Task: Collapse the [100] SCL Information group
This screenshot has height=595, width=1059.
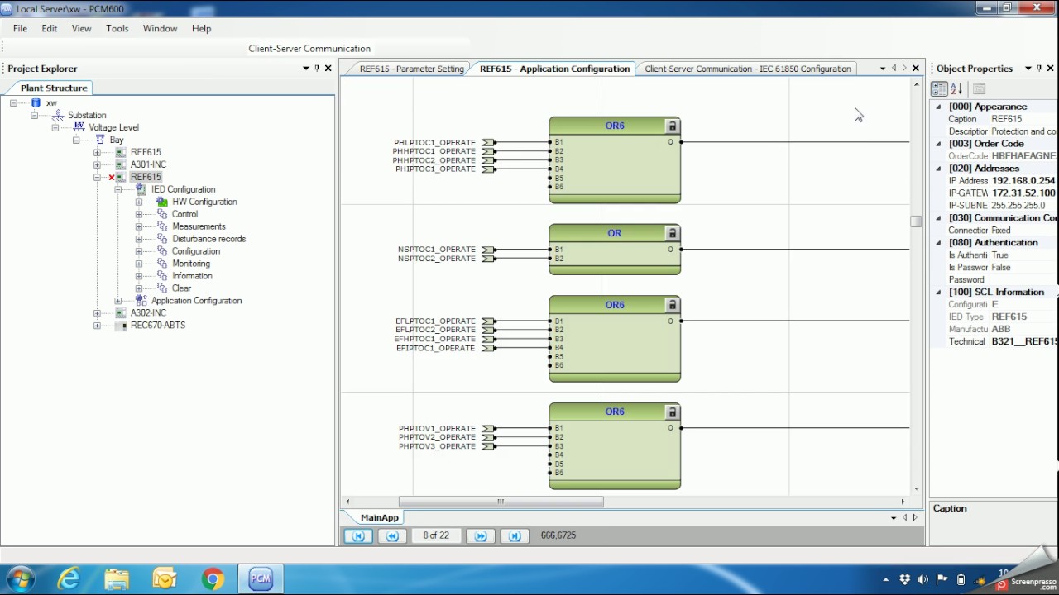Action: click(x=938, y=293)
